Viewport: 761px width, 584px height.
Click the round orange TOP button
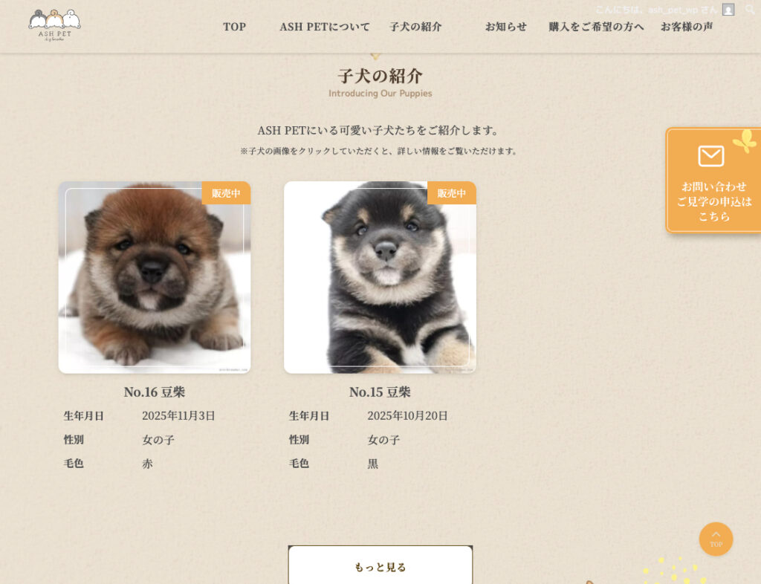coord(716,539)
